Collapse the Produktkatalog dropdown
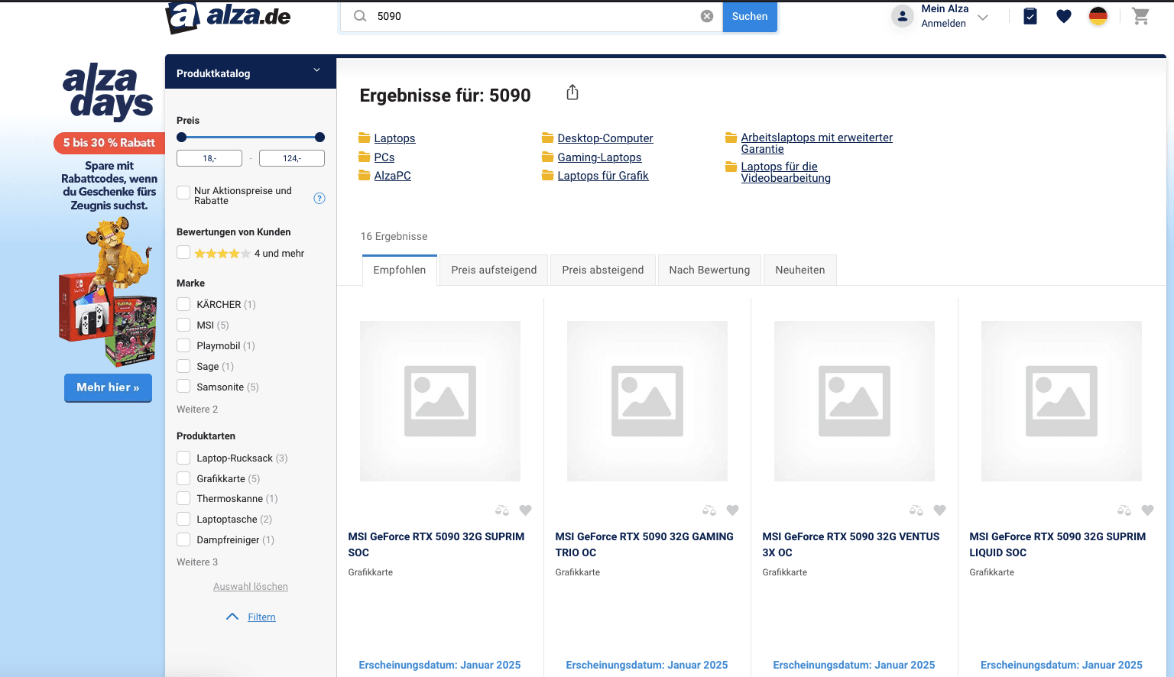The image size is (1174, 677). [316, 70]
